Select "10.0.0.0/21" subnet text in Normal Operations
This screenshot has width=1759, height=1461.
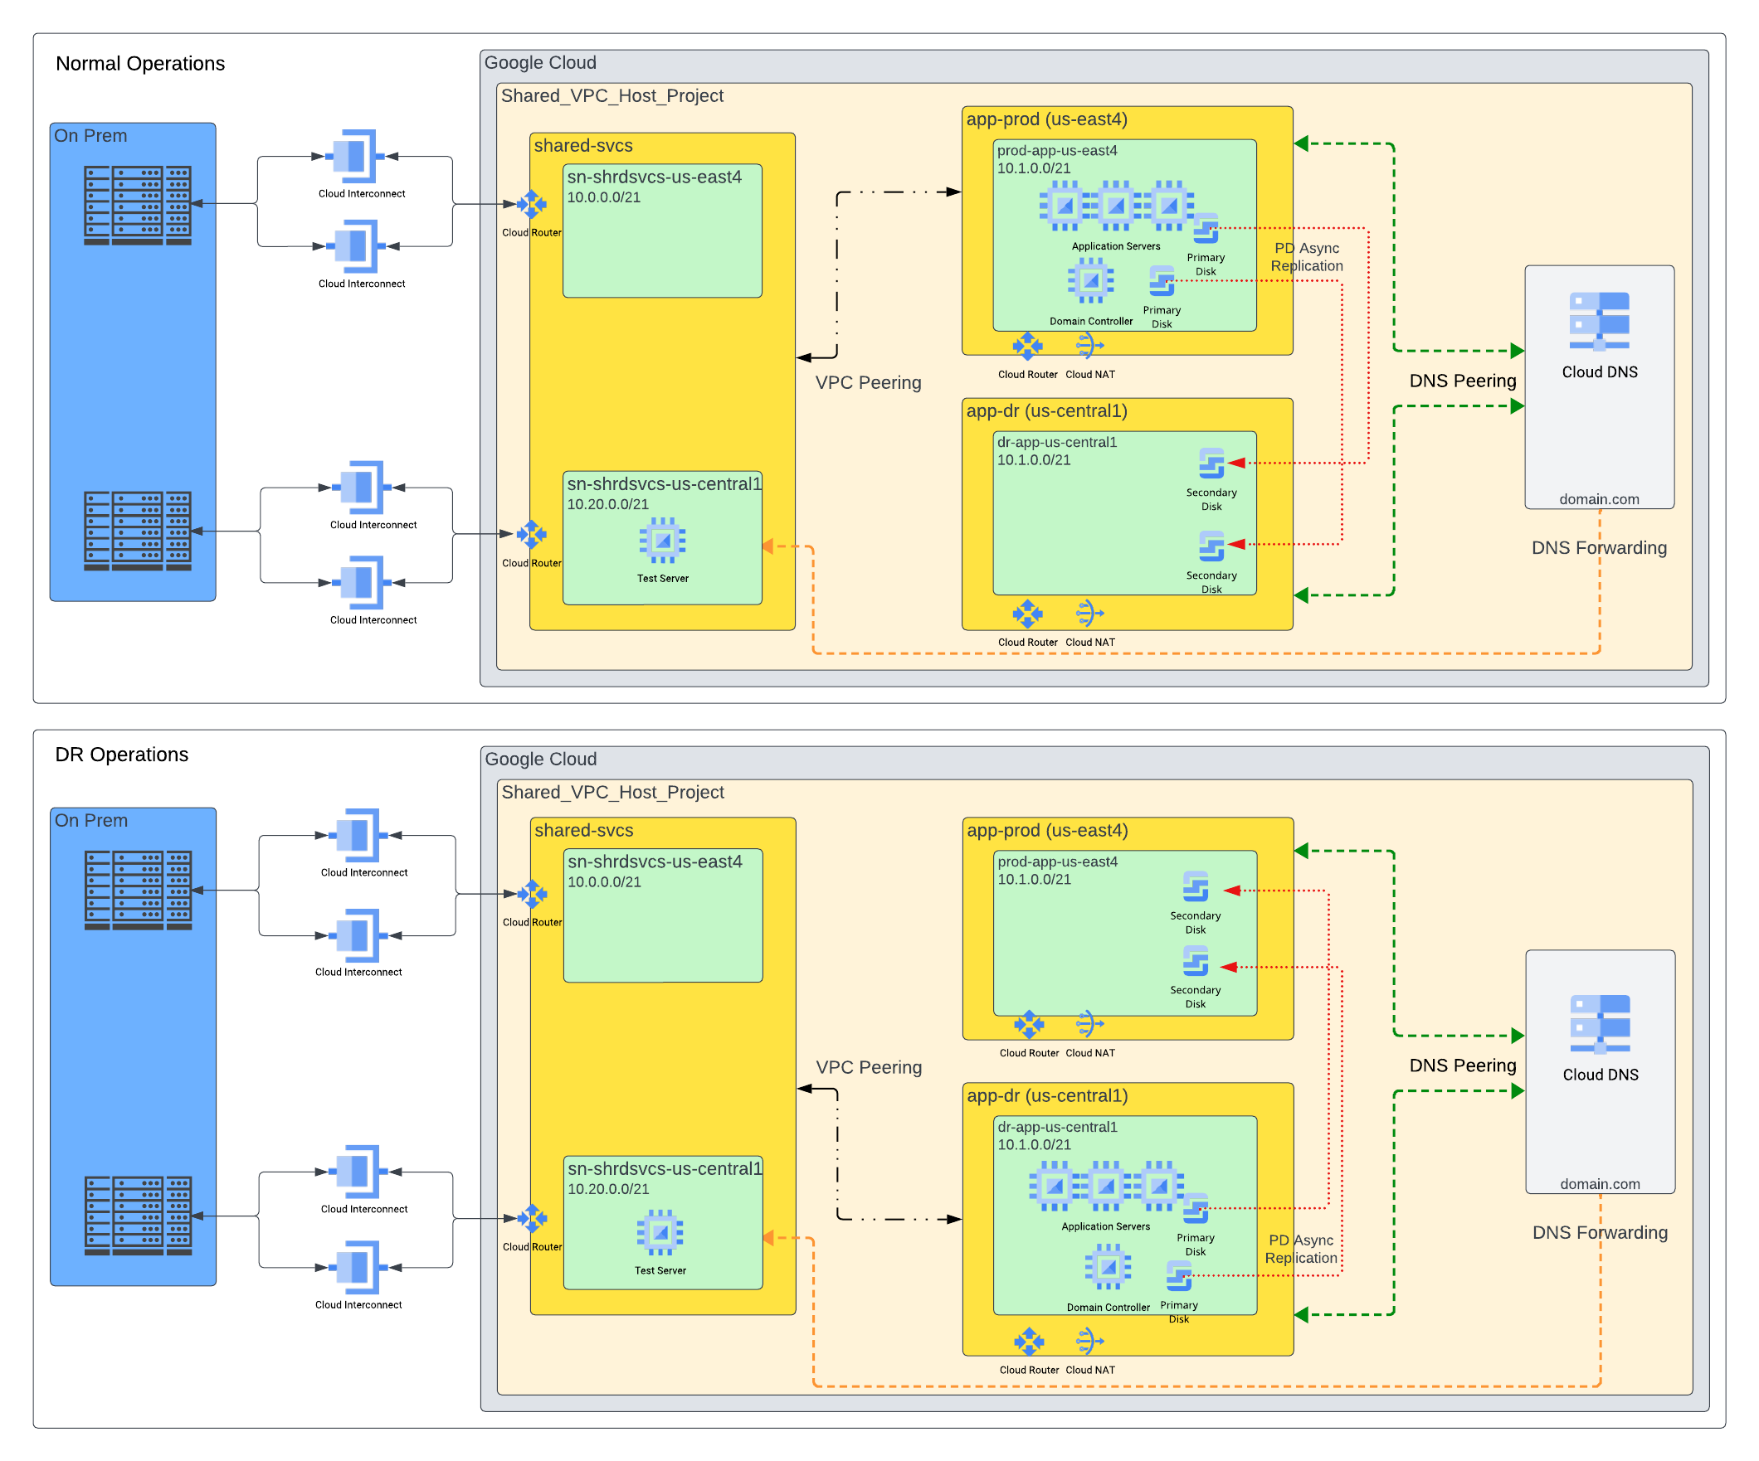pyautogui.click(x=604, y=197)
